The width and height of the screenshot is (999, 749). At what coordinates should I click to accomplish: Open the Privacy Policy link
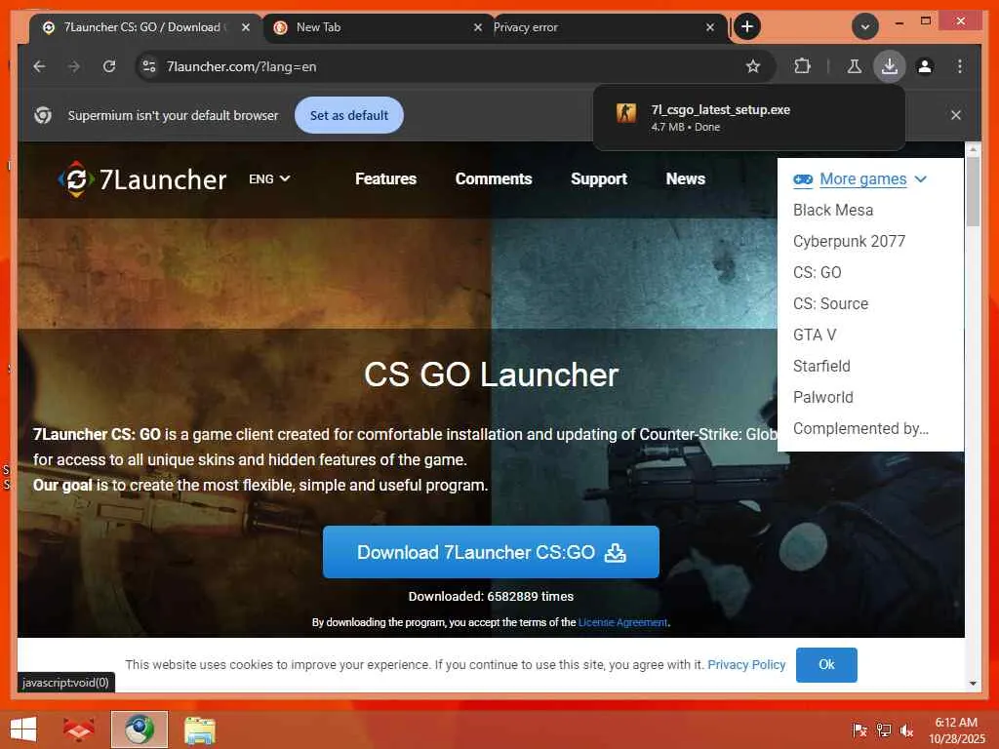[746, 664]
